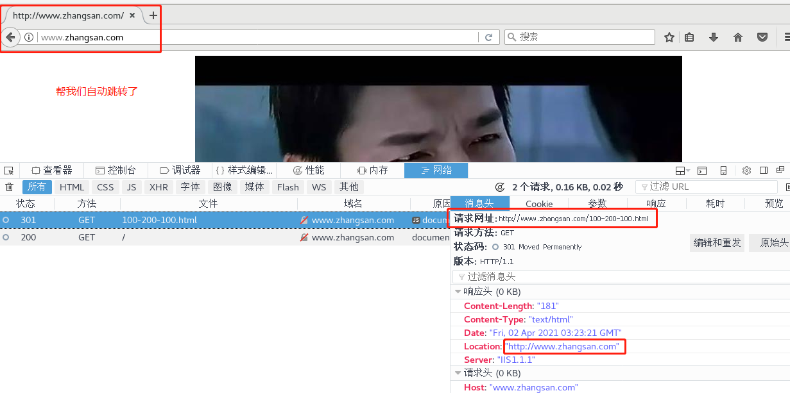Go to the home page icon
The height and width of the screenshot is (393, 790).
[738, 37]
